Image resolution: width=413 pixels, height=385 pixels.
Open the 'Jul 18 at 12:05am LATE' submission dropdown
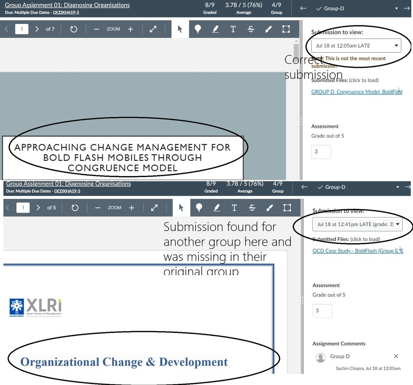point(356,45)
